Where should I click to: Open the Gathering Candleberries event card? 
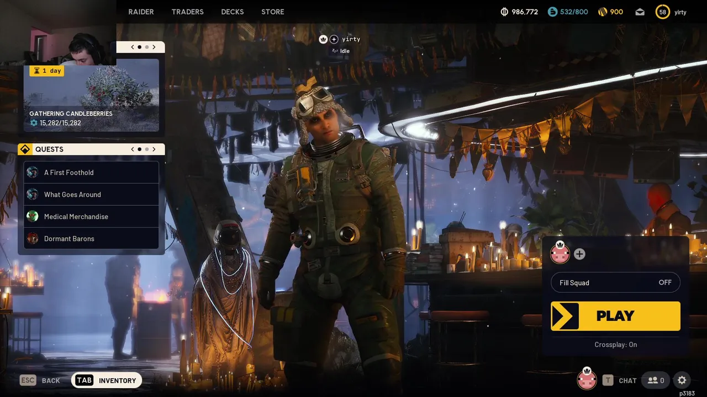tap(91, 95)
